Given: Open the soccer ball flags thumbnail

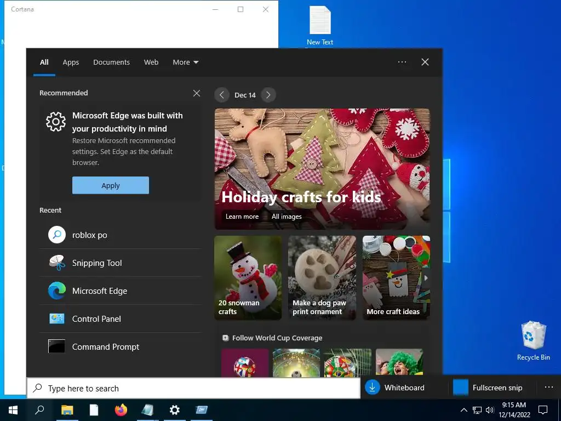Looking at the screenshot, I should 245,363.
